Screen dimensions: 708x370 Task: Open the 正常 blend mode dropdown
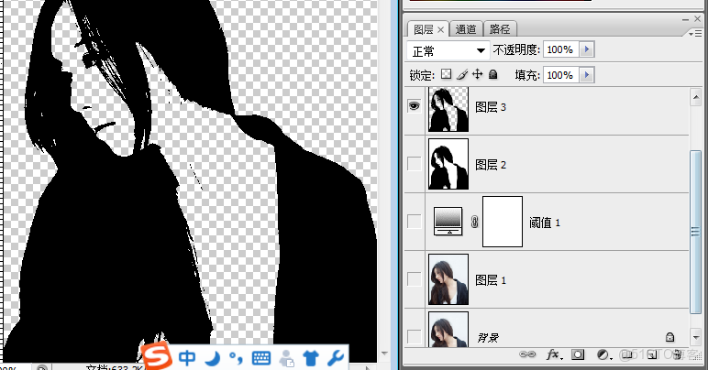[448, 50]
